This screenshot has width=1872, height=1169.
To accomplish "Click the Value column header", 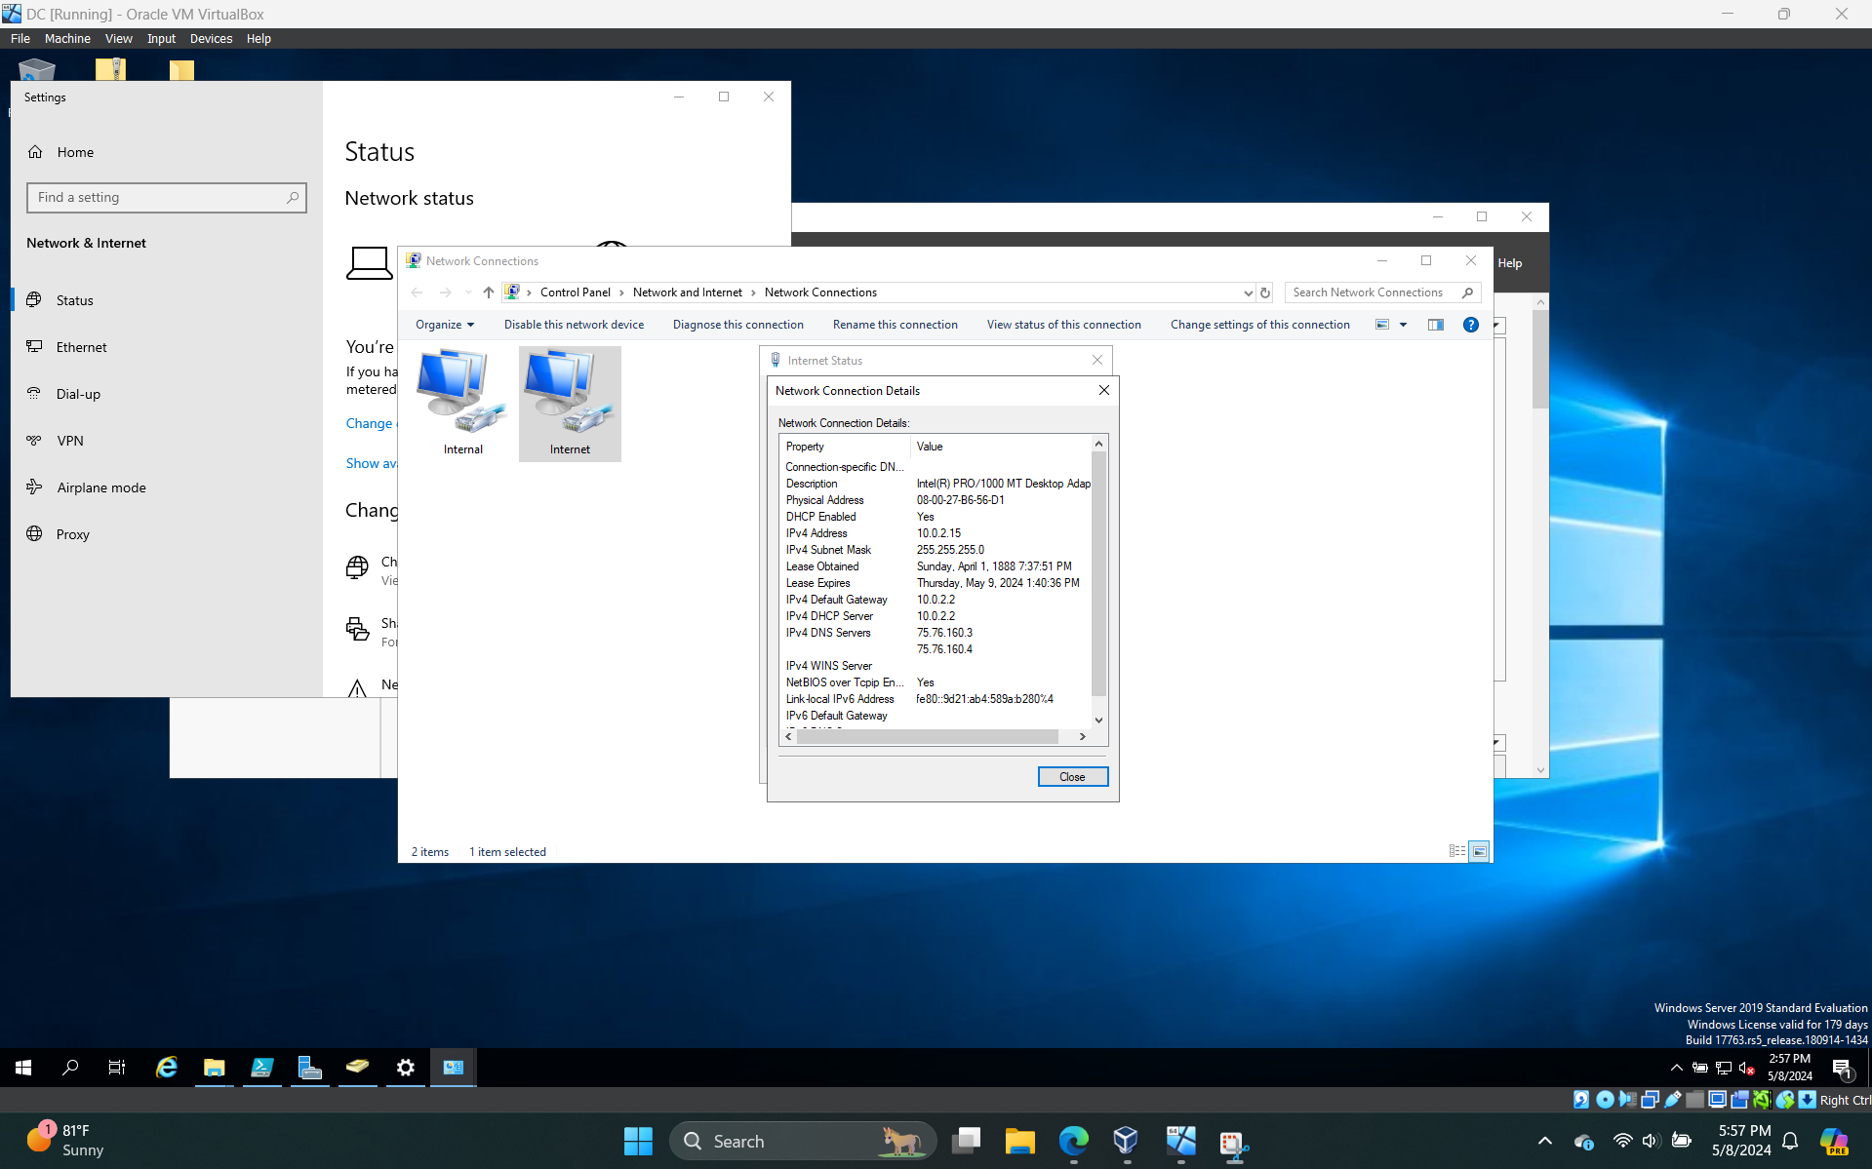I will [x=1001, y=447].
